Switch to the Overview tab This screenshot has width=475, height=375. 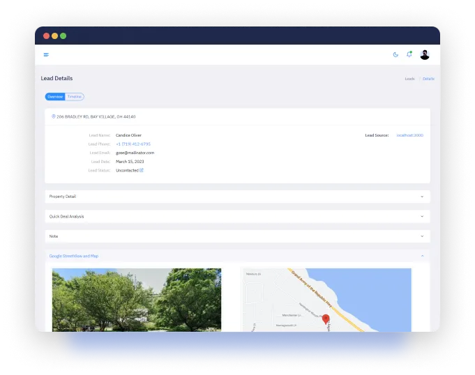pyautogui.click(x=55, y=97)
